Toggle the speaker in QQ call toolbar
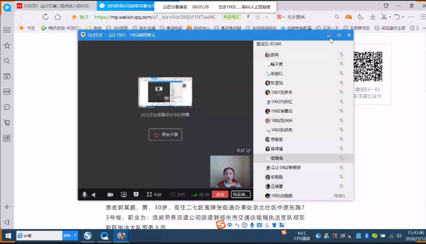 (94, 195)
